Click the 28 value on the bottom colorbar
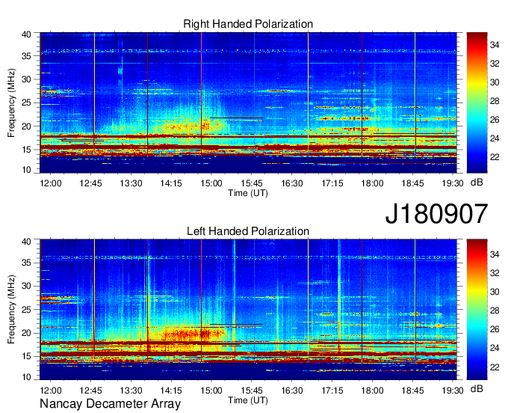The image size is (508, 413). click(495, 310)
